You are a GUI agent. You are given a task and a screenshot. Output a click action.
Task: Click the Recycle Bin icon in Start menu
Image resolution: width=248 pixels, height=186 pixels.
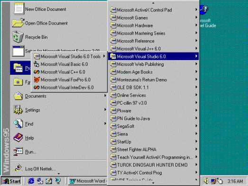coord(18,37)
